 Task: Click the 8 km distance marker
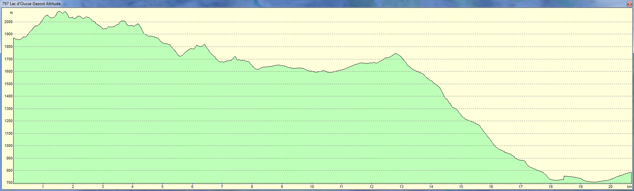[252, 187]
